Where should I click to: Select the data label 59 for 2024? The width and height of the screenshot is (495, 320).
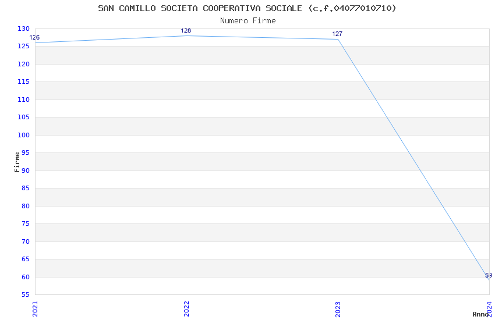coord(489,275)
